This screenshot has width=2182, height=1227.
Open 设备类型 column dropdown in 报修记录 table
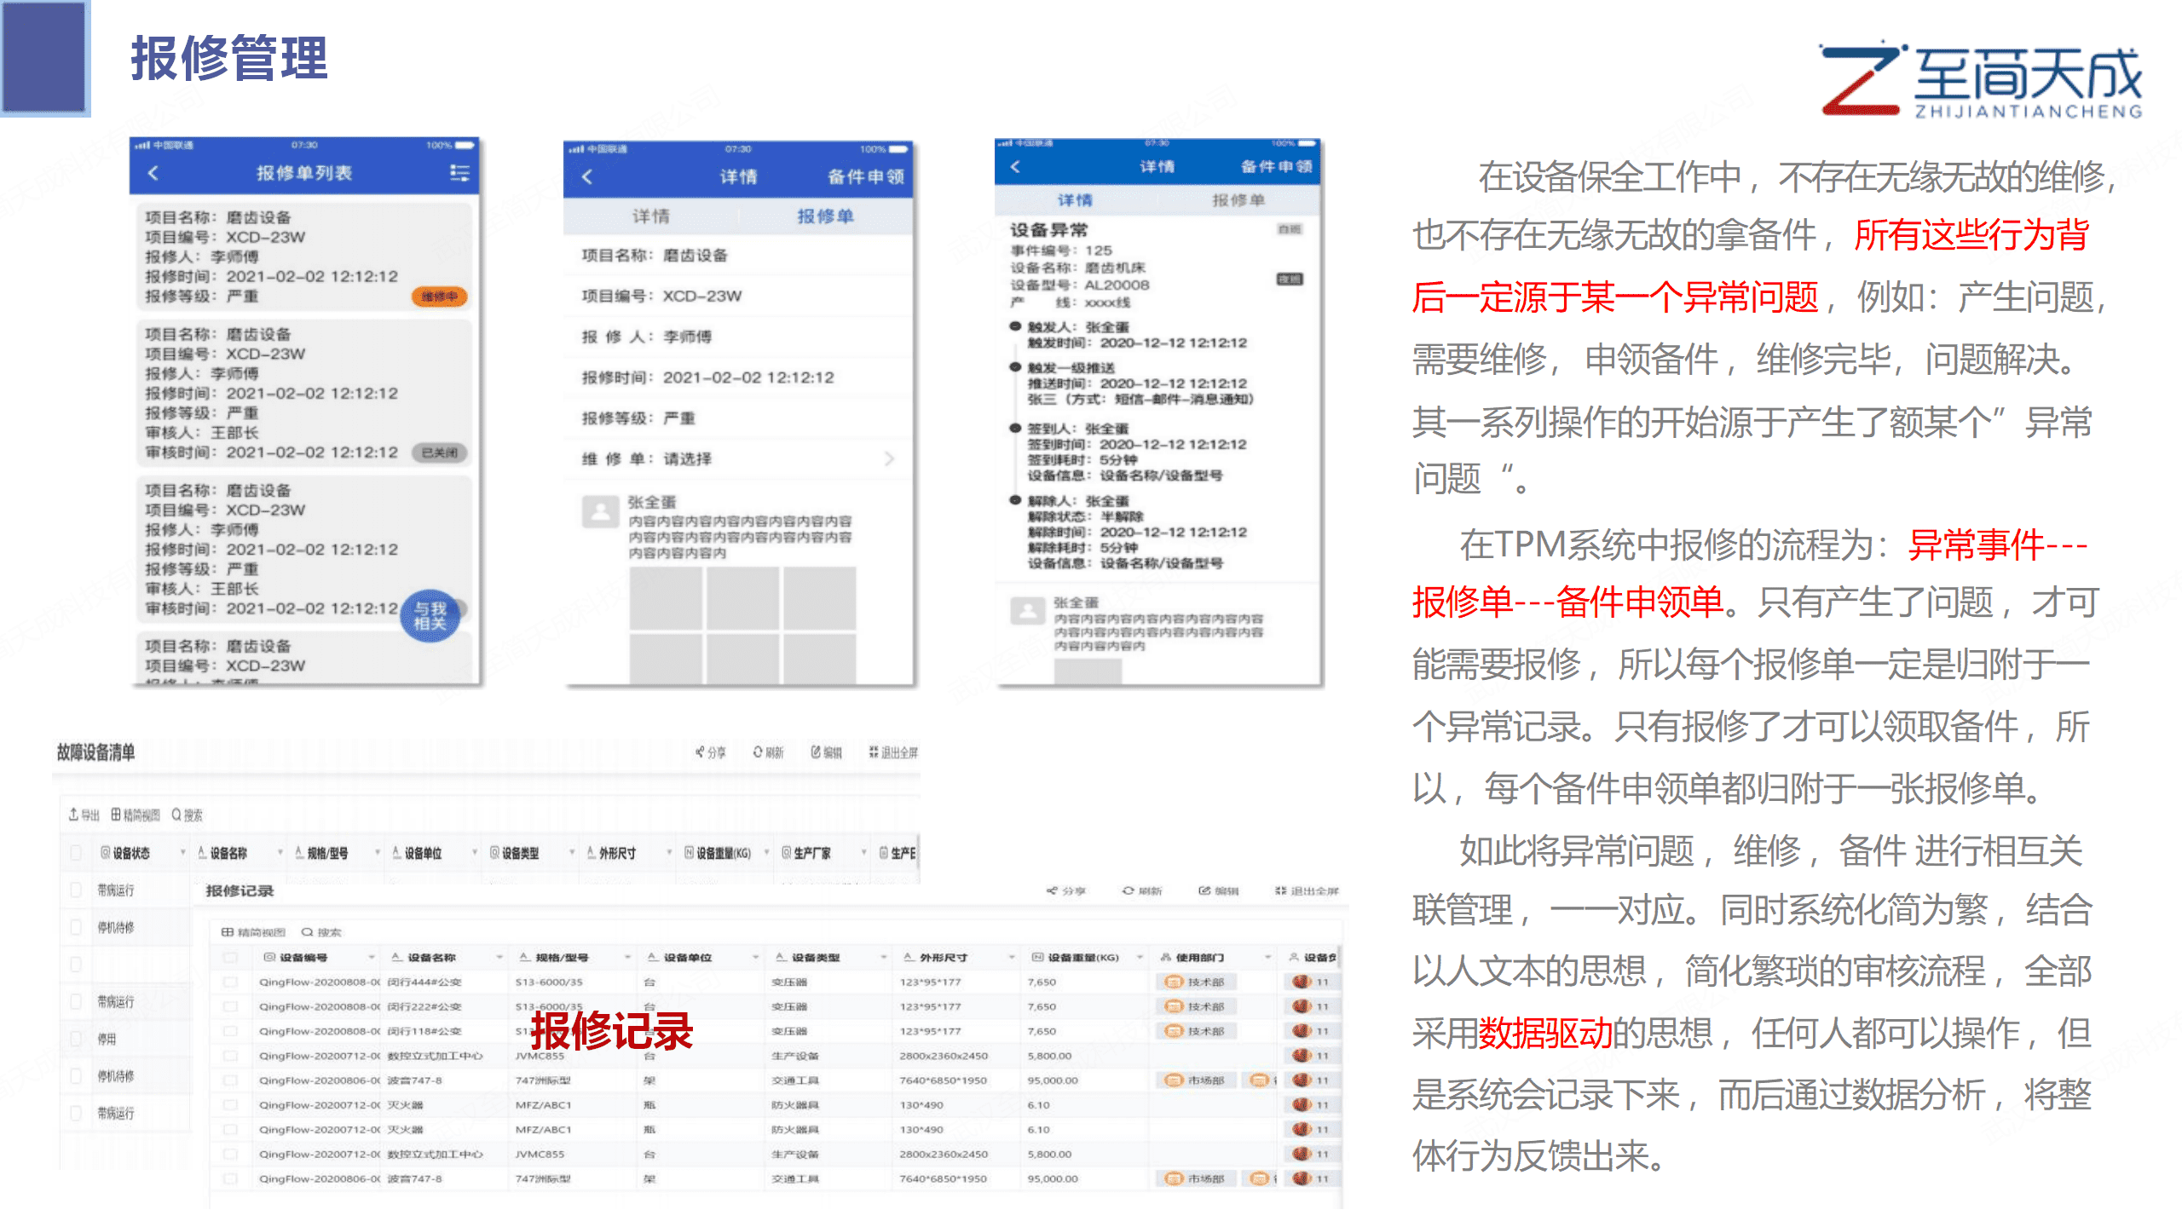click(x=884, y=957)
